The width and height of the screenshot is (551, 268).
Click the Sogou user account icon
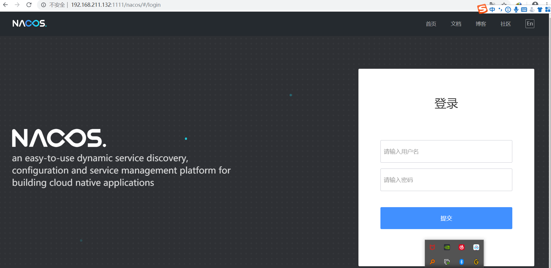(532, 10)
